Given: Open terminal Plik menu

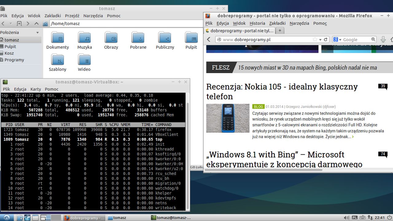Looking at the screenshot, I should tap(6, 89).
